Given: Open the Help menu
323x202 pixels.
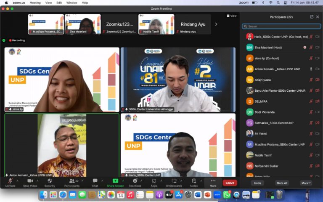Looking at the screenshot, I should 85,3.
